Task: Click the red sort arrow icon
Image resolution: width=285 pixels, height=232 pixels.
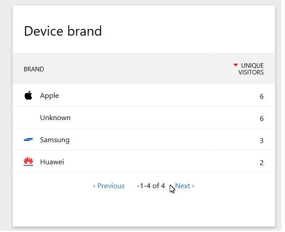Action: [235, 65]
